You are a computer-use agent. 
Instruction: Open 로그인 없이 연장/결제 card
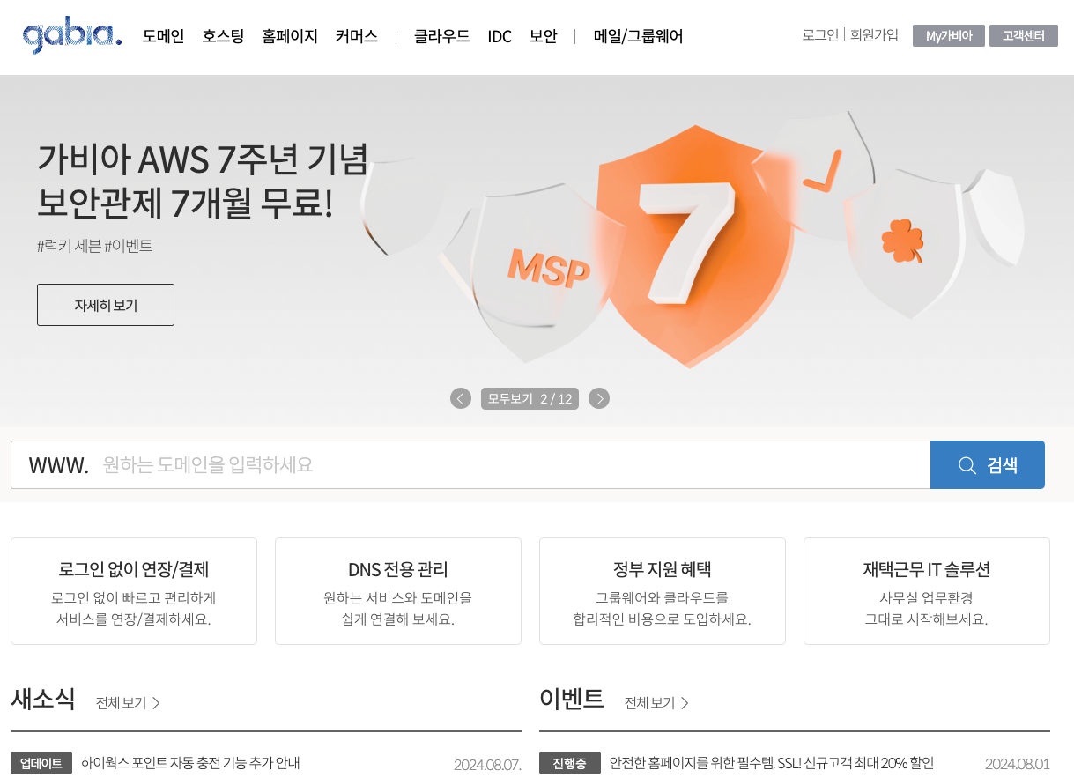(134, 591)
